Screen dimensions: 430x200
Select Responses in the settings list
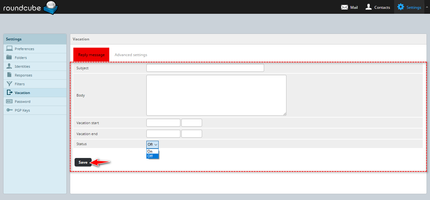coord(35,75)
